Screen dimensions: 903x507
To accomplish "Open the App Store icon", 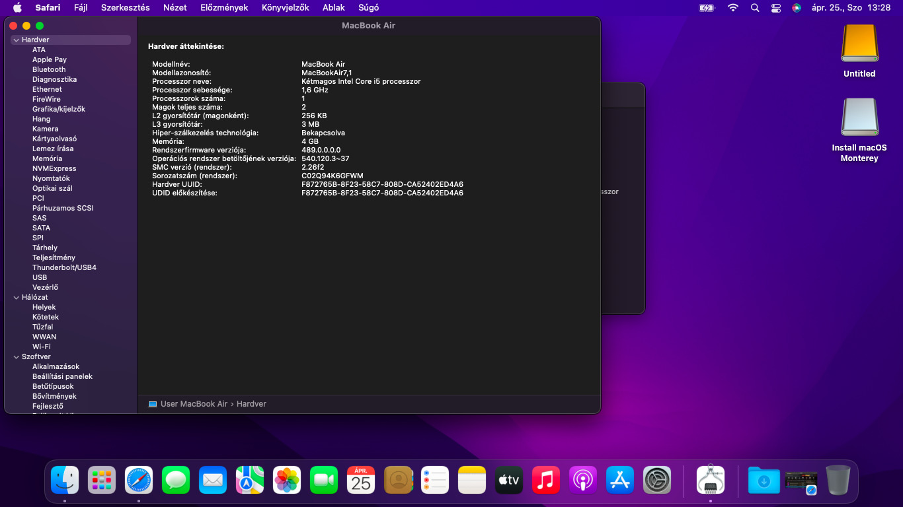I will pos(620,480).
